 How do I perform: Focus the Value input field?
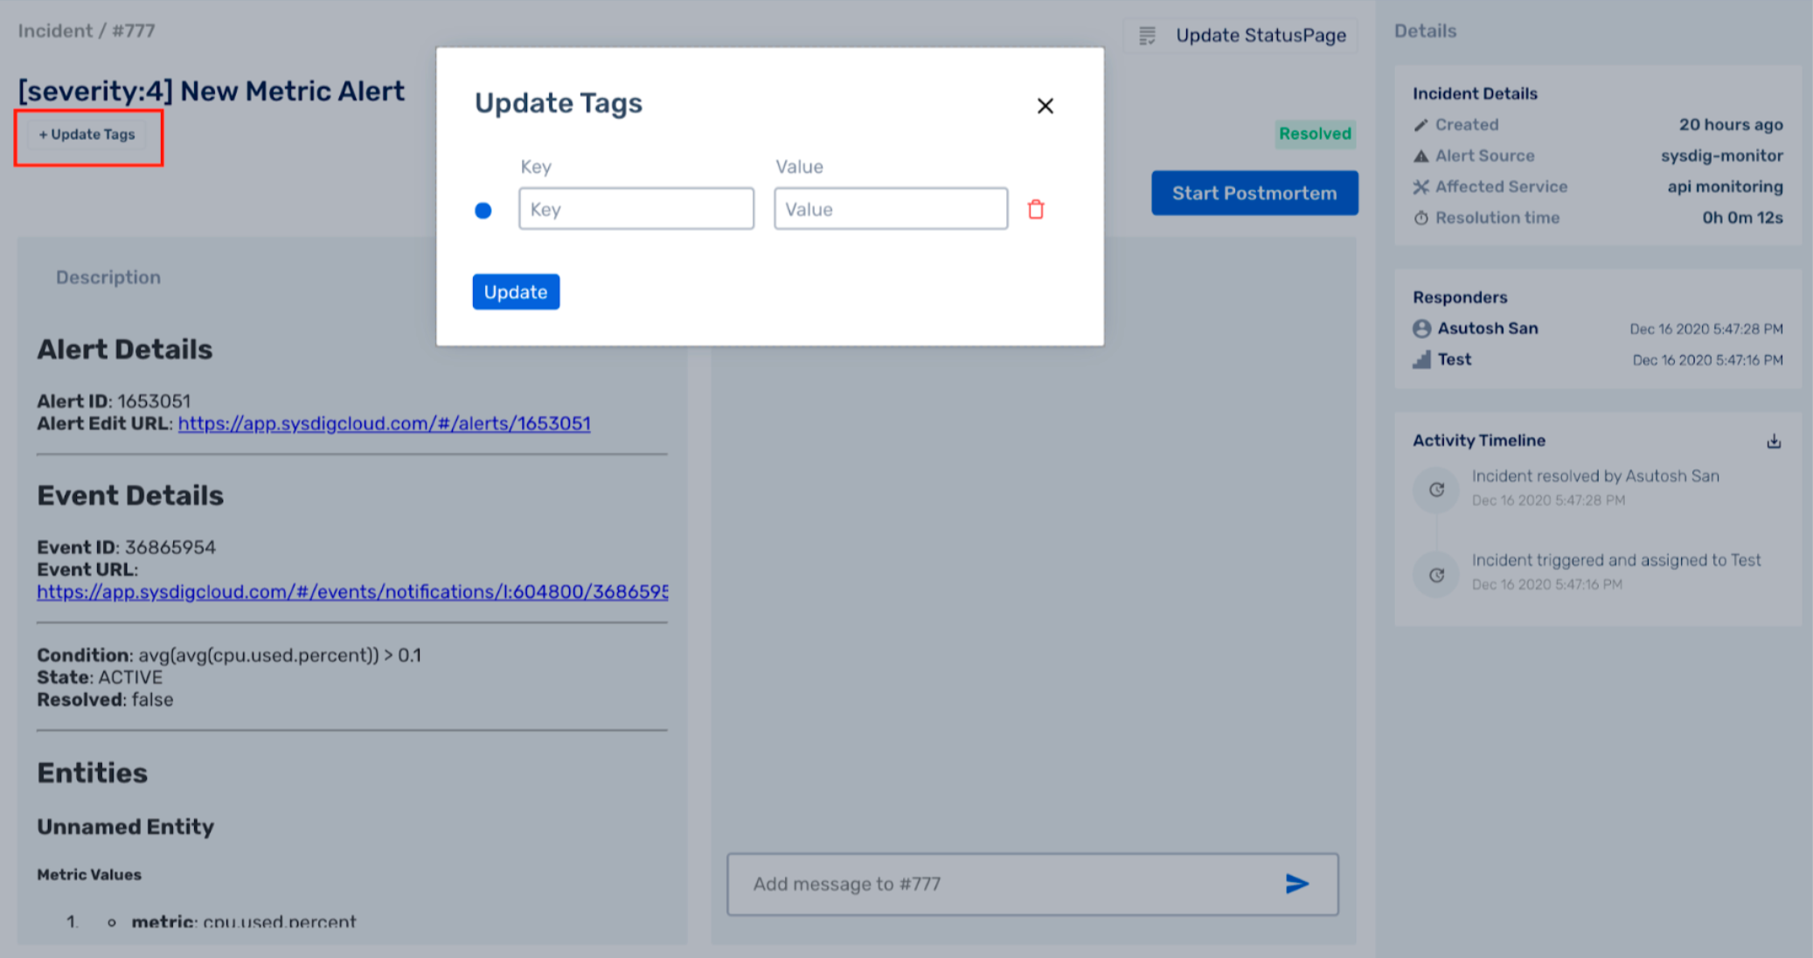(891, 209)
